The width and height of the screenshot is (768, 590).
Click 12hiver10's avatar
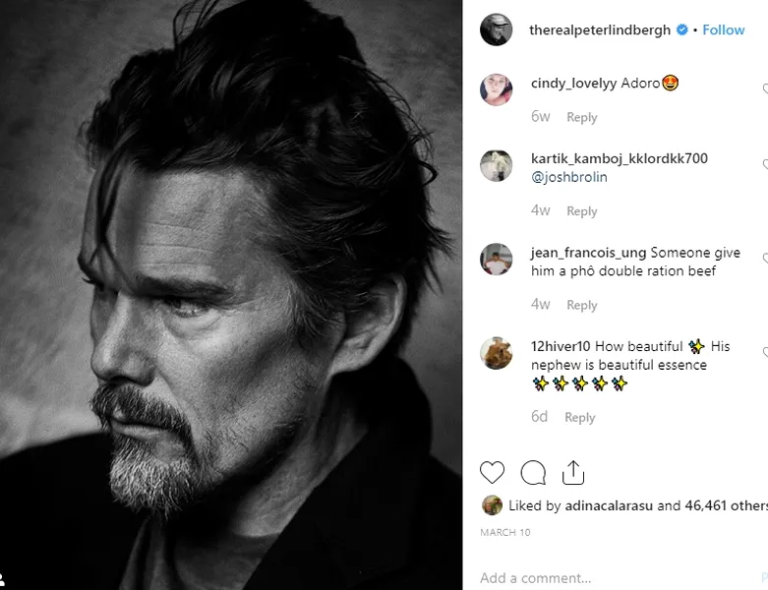(x=496, y=353)
